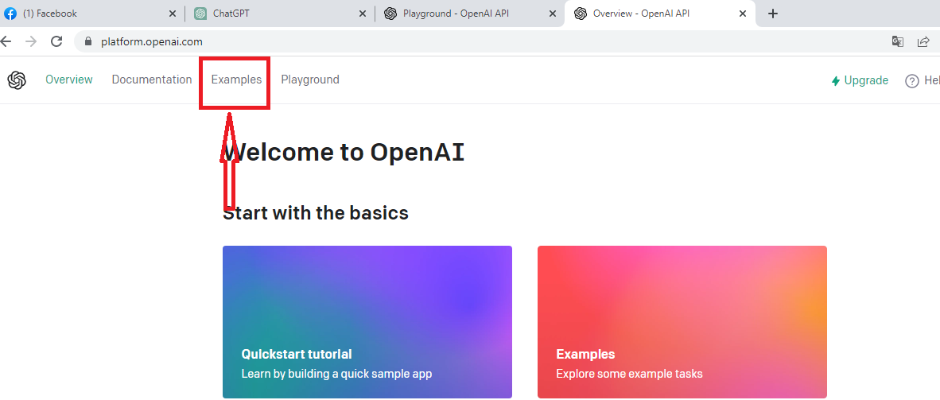
Task: Switch to the Playground - OpenAI API tab
Action: tap(469, 14)
